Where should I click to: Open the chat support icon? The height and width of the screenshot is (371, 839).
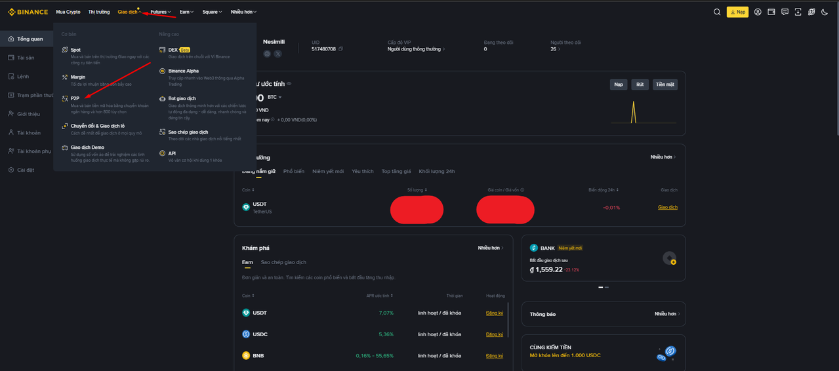785,12
